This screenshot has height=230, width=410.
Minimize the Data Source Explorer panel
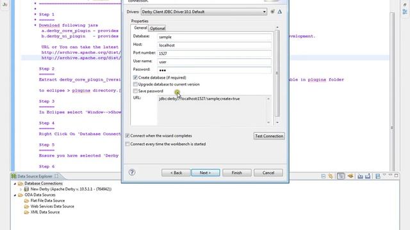(x=390, y=175)
